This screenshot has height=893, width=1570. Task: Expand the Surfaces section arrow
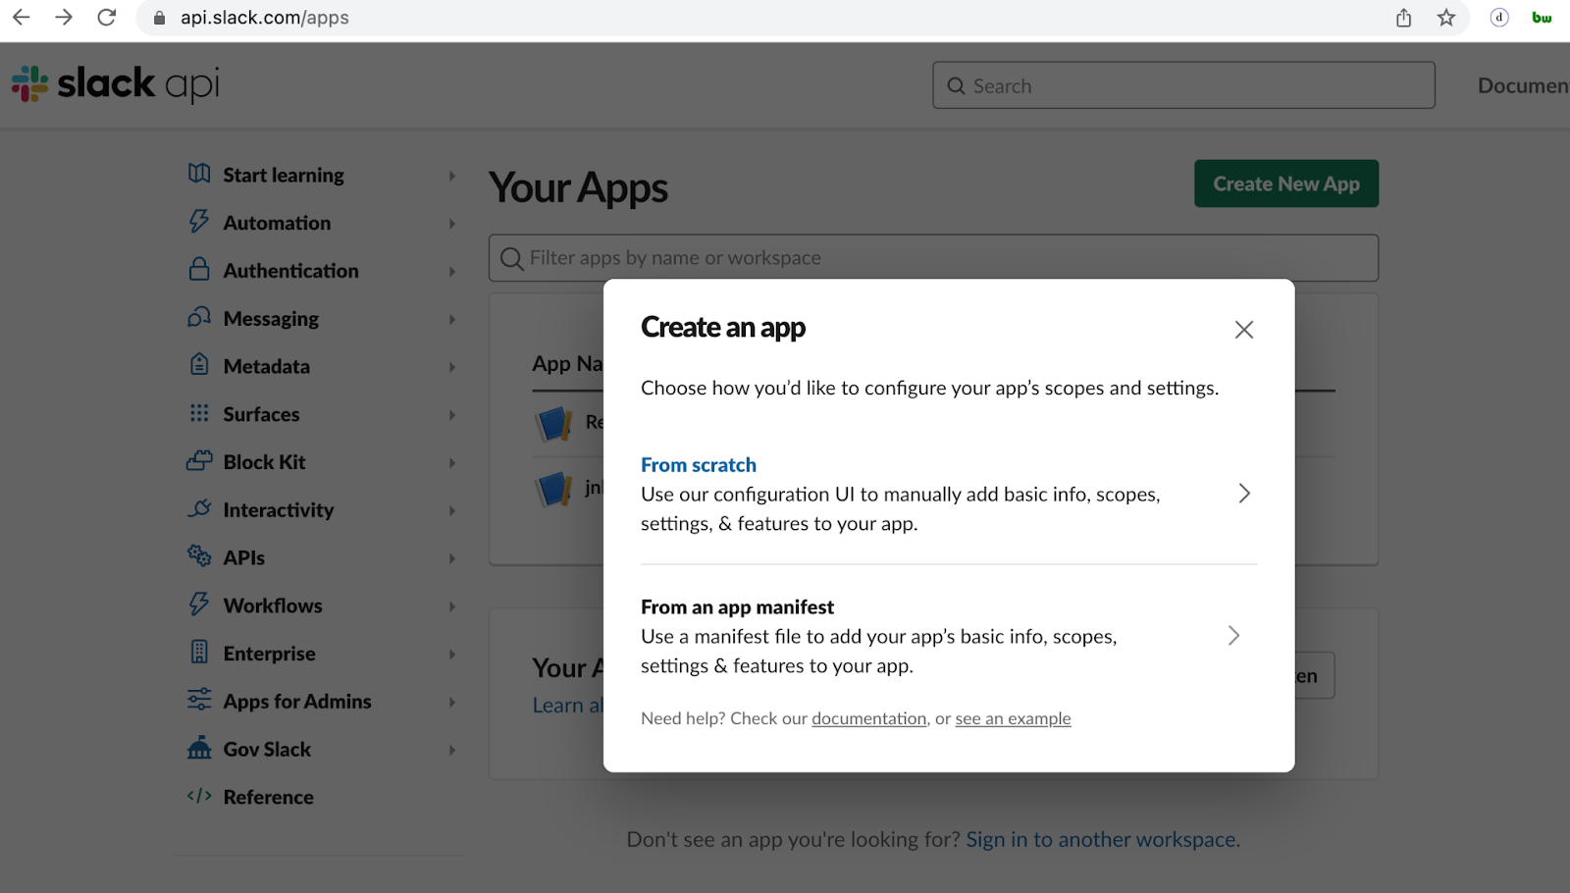(x=452, y=415)
